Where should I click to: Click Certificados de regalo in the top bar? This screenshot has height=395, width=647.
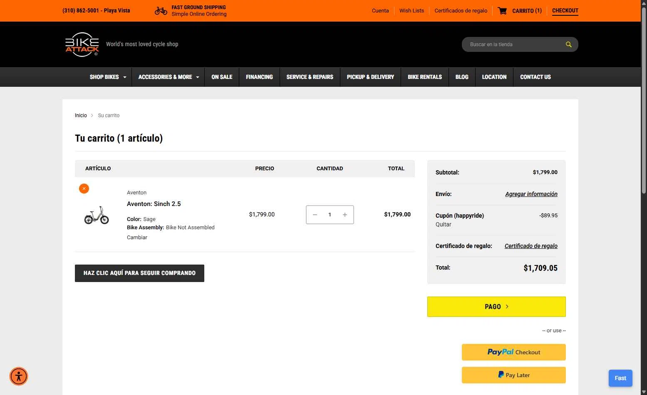click(461, 11)
